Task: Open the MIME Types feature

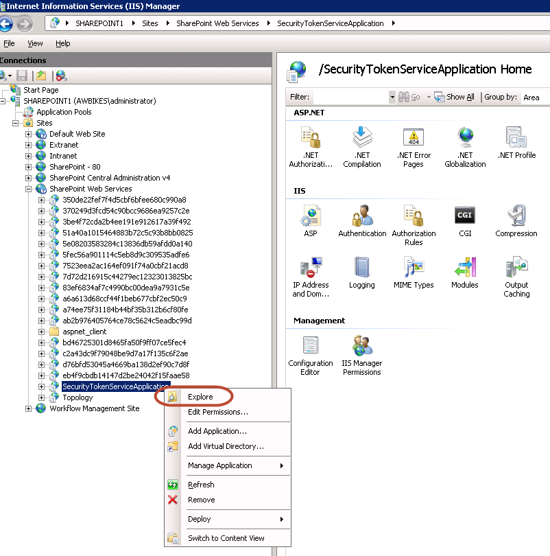Action: [x=414, y=273]
